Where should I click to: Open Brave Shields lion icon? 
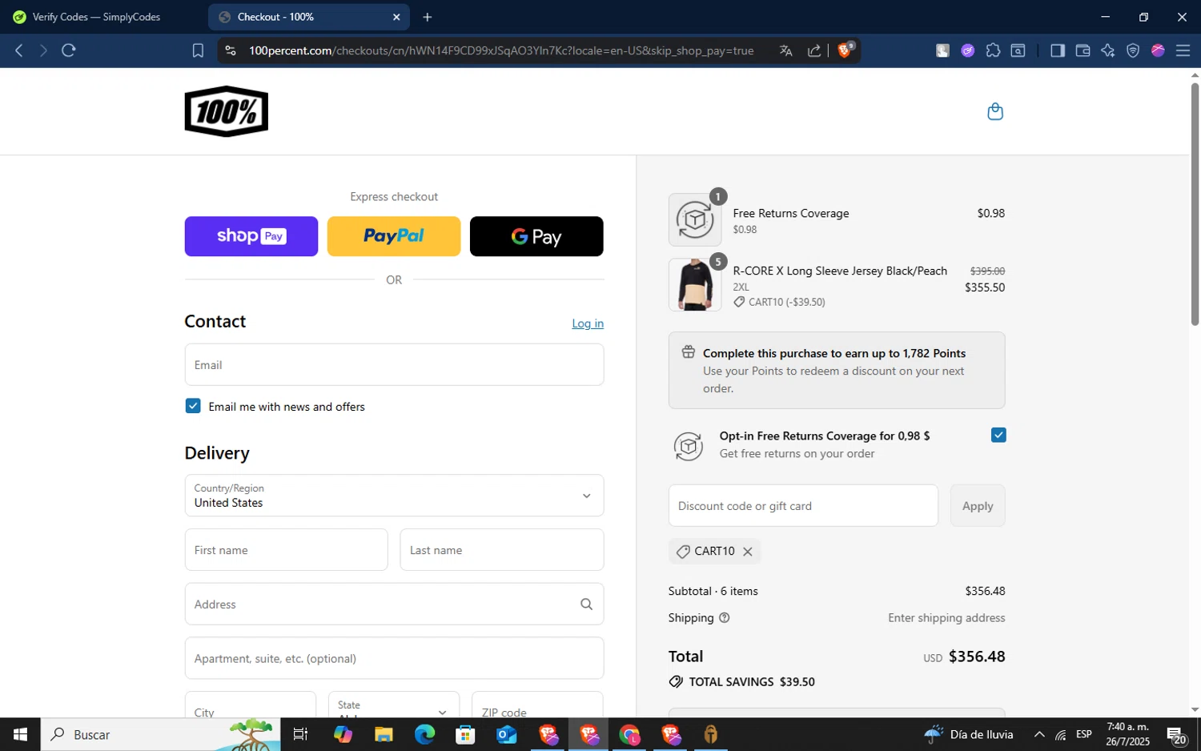pos(846,50)
